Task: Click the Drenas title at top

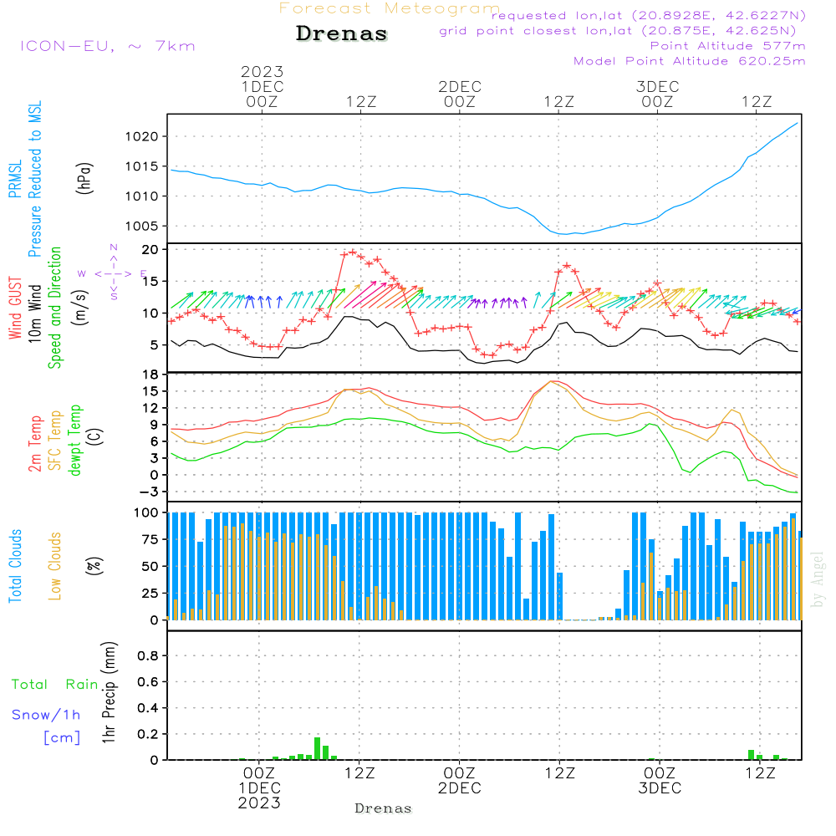Action: 341,33
